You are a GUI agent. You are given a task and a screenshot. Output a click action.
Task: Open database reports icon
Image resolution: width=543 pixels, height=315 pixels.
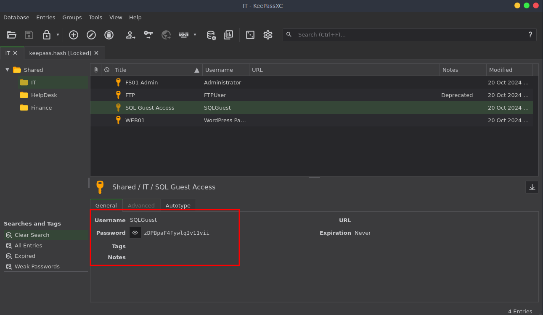click(x=228, y=35)
